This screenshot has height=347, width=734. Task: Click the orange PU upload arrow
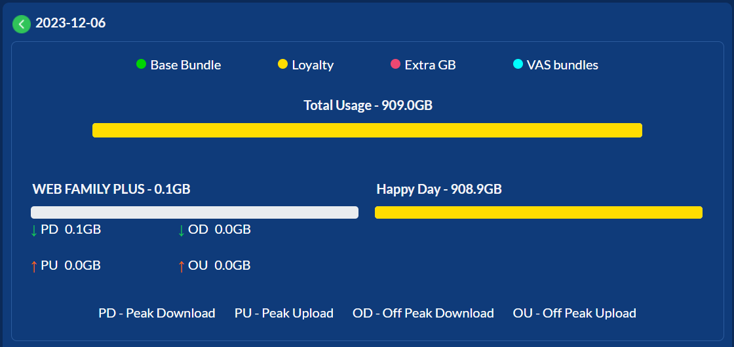click(33, 266)
